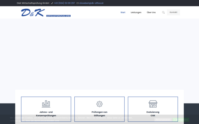Click the envelope mail icon
The height and width of the screenshot is (124, 199).
click(78, 3)
